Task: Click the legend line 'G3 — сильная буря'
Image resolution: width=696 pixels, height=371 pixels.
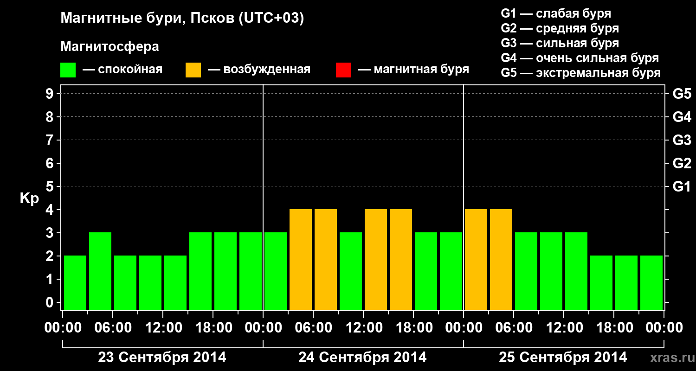Action: pos(560,43)
